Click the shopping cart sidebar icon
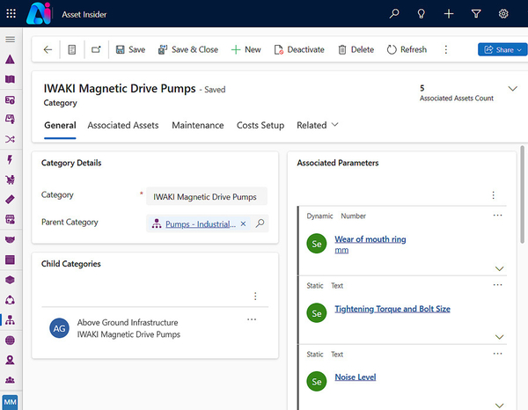The width and height of the screenshot is (528, 410). point(10,179)
